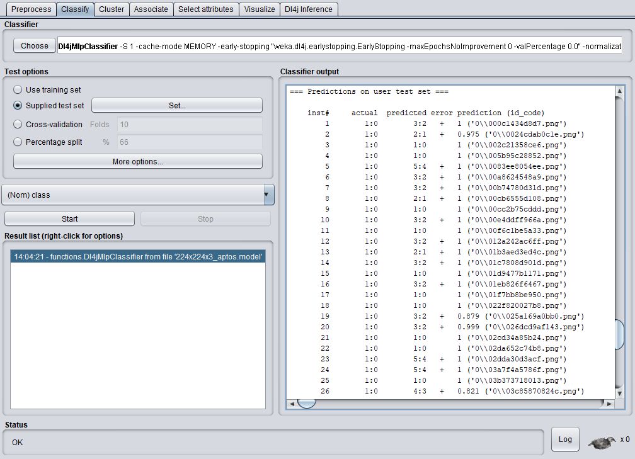
Task: Click the Dl4jMlpClassifier configuration text field
Action: [x=340, y=46]
